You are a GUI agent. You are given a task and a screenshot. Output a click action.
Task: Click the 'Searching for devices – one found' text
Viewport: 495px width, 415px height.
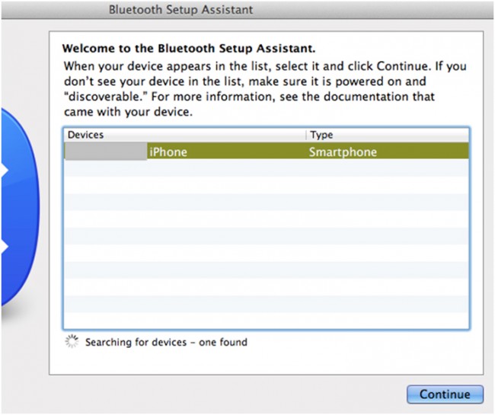pyautogui.click(x=166, y=343)
